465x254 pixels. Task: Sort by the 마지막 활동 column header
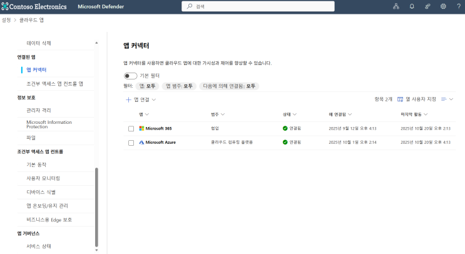tap(414, 114)
